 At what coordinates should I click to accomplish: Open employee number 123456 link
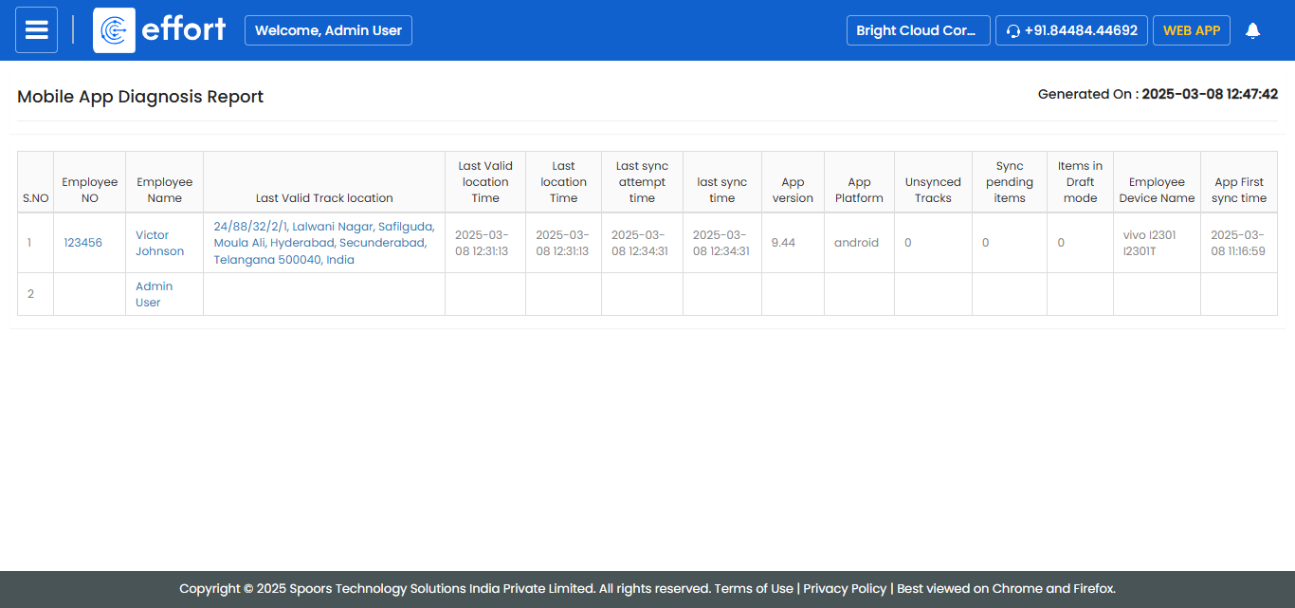[82, 243]
